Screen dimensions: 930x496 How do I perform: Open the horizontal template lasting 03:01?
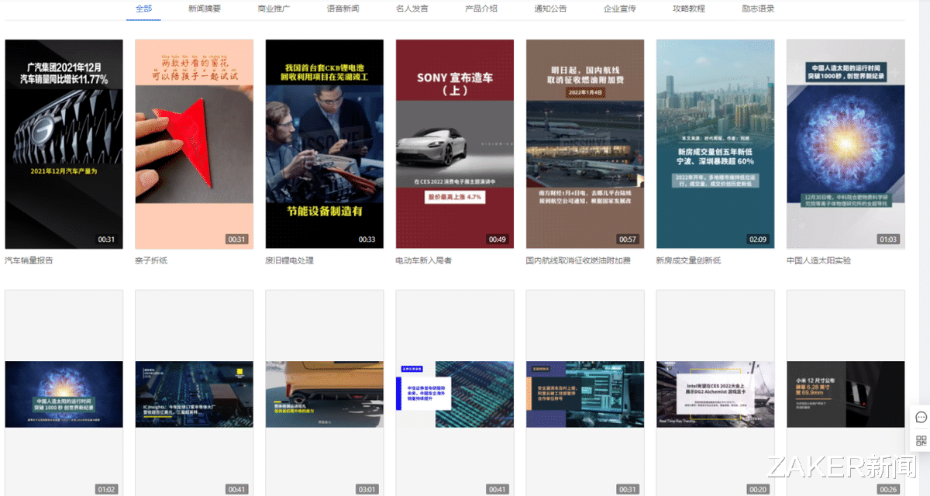[x=325, y=394]
